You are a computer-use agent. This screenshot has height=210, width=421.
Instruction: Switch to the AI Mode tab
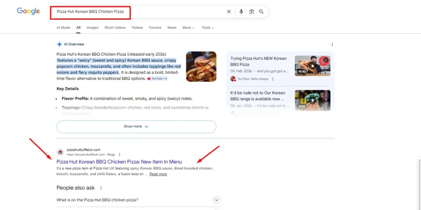click(x=63, y=28)
